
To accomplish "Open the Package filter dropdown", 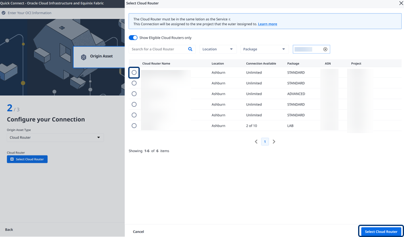I will point(264,49).
